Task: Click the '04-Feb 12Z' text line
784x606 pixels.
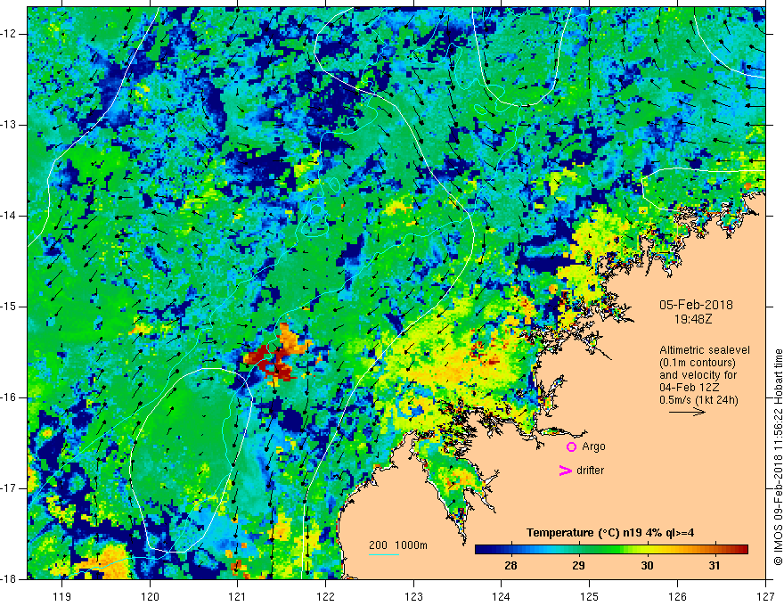Action: (690, 388)
